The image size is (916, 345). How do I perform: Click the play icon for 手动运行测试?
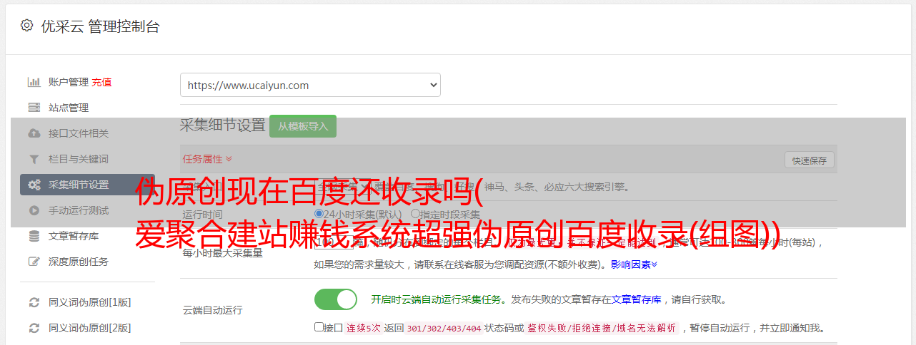(x=34, y=210)
